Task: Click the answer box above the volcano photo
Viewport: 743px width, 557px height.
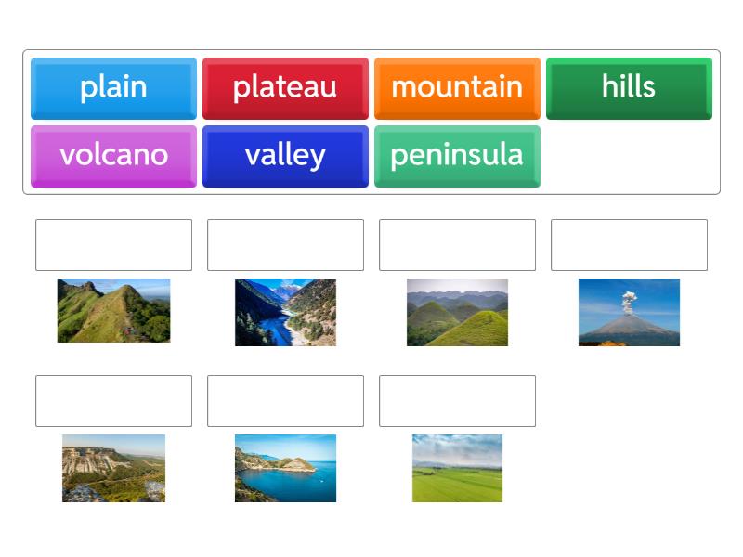Action: pyautogui.click(x=630, y=244)
